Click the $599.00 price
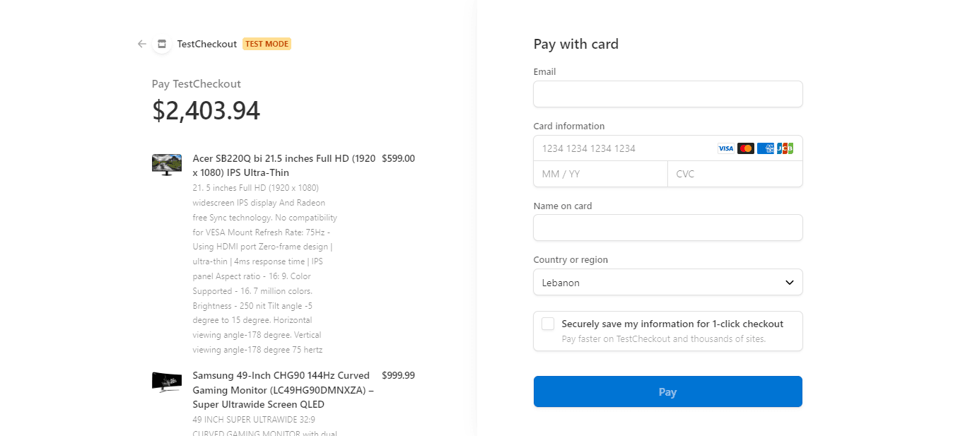The width and height of the screenshot is (953, 436). (x=398, y=158)
